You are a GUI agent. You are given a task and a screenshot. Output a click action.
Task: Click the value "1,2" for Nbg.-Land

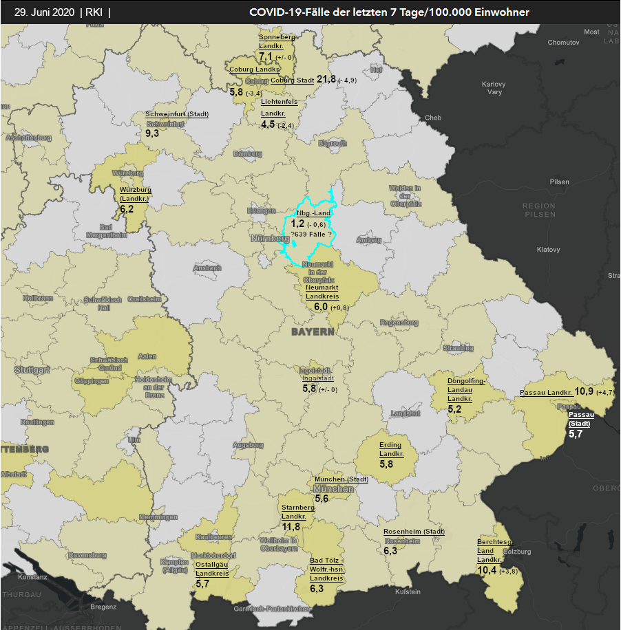(x=297, y=224)
